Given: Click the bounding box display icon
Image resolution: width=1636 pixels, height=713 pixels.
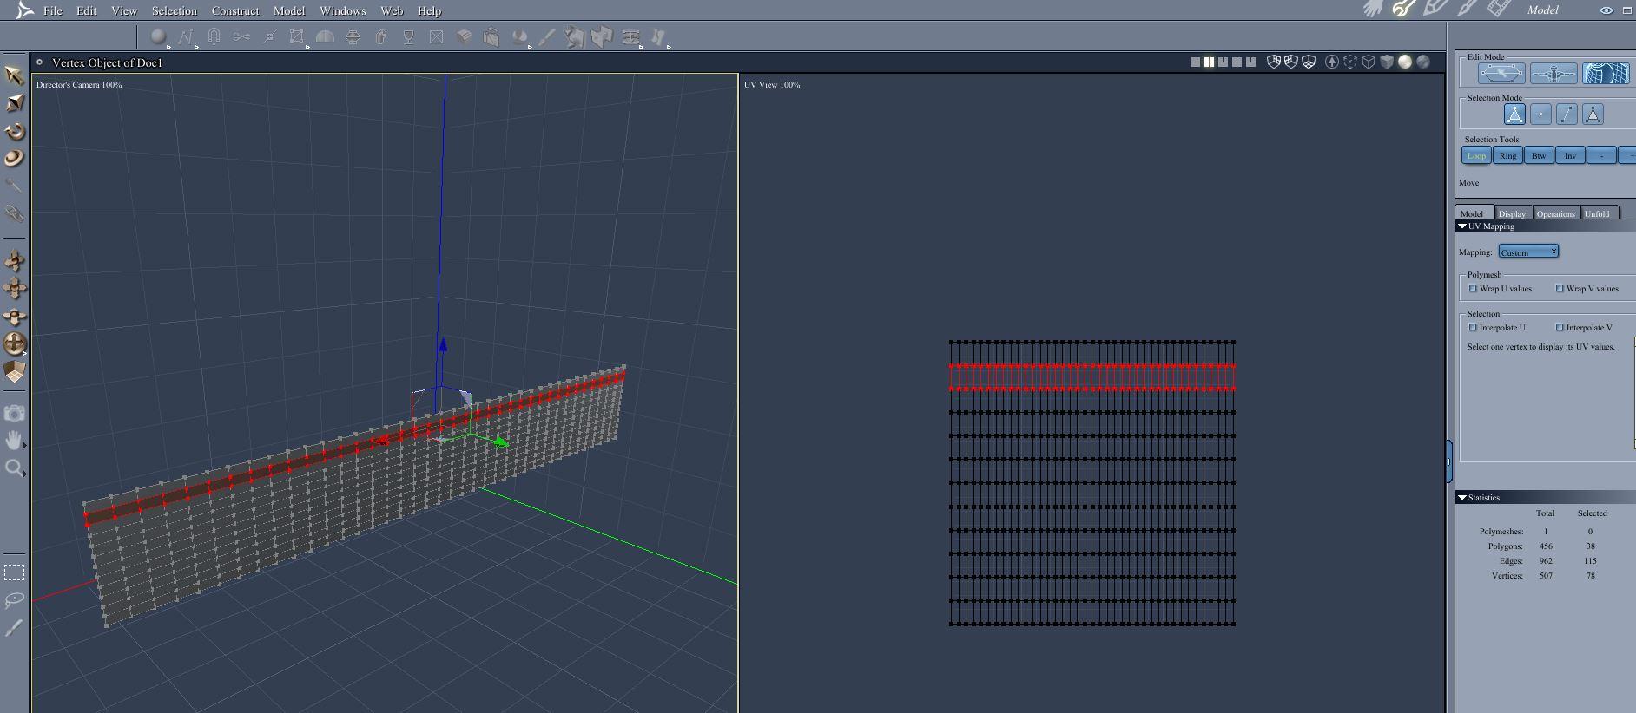Looking at the screenshot, I should 1350,62.
